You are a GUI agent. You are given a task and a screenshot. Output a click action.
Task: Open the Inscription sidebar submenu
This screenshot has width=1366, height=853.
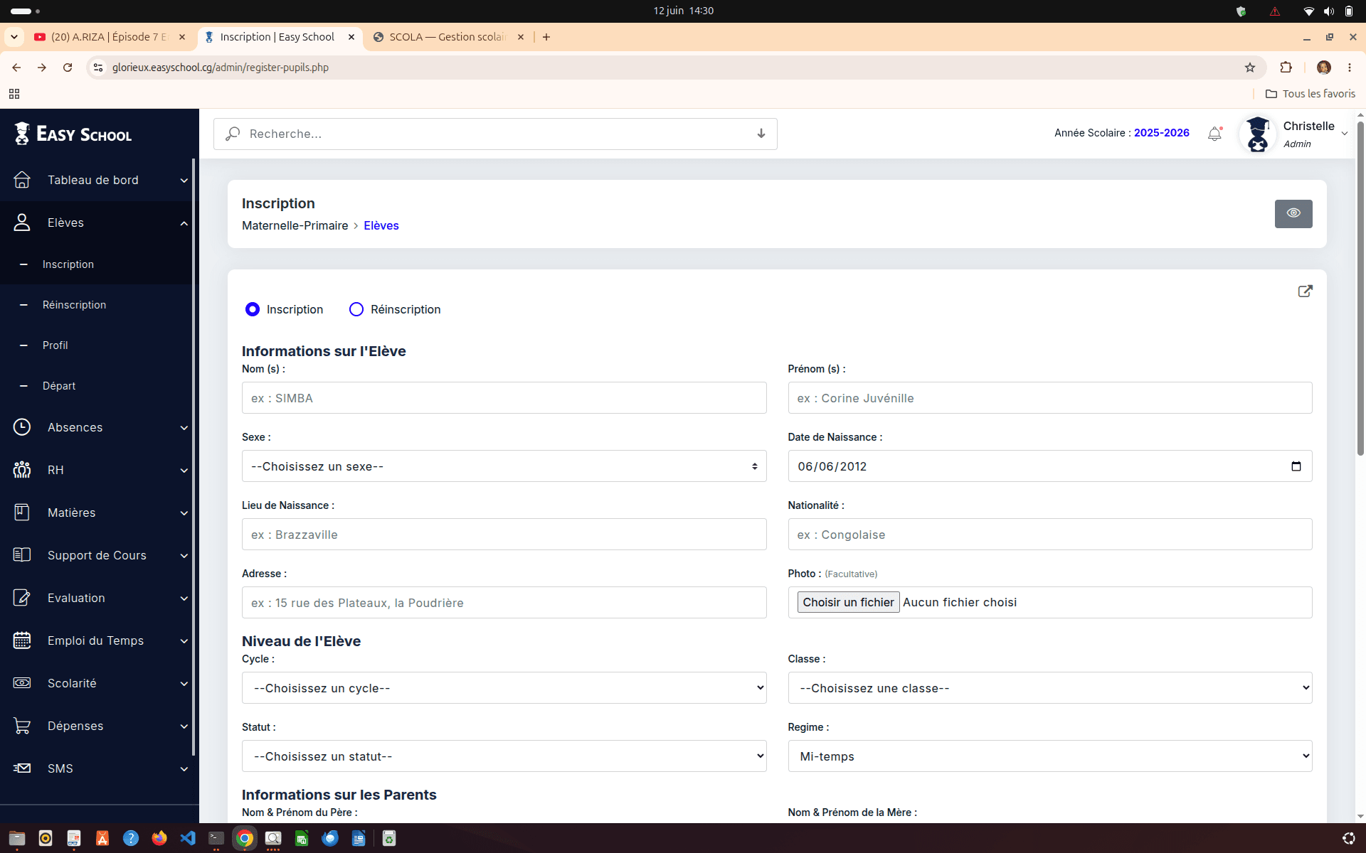(68, 264)
